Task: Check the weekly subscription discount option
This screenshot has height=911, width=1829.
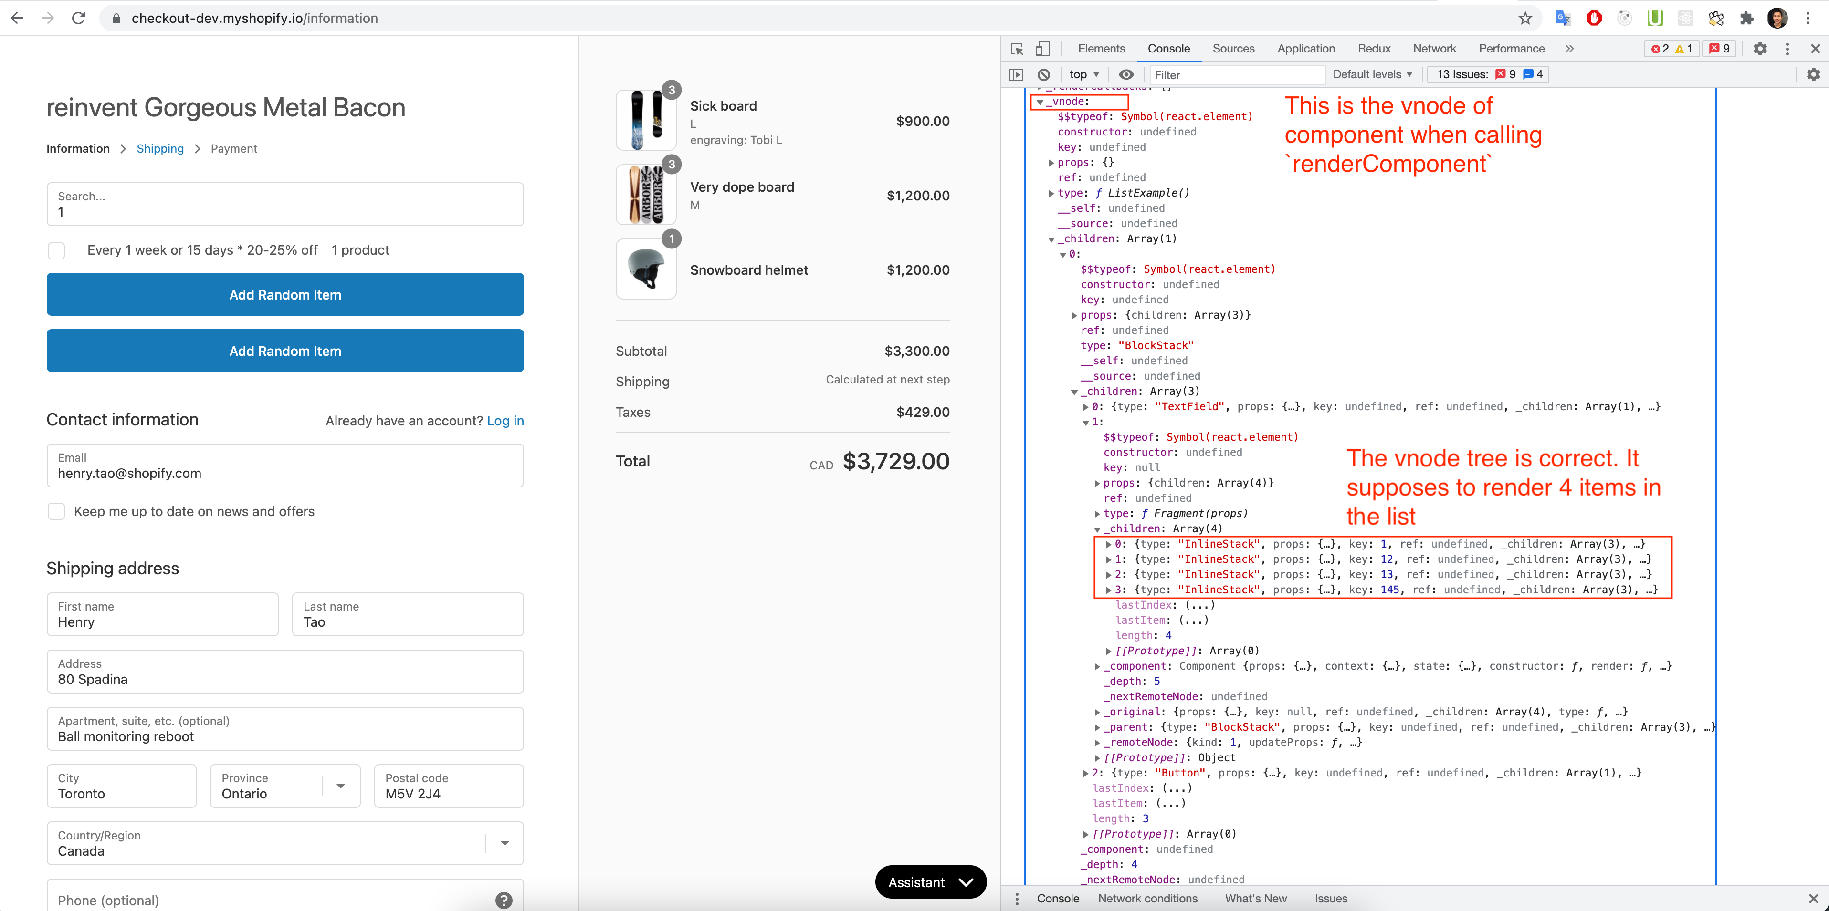Action: click(56, 250)
